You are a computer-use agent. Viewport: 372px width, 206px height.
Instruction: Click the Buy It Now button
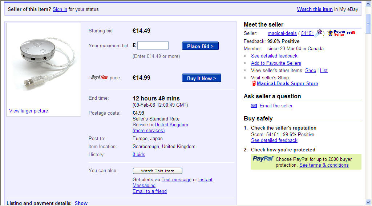tap(201, 78)
